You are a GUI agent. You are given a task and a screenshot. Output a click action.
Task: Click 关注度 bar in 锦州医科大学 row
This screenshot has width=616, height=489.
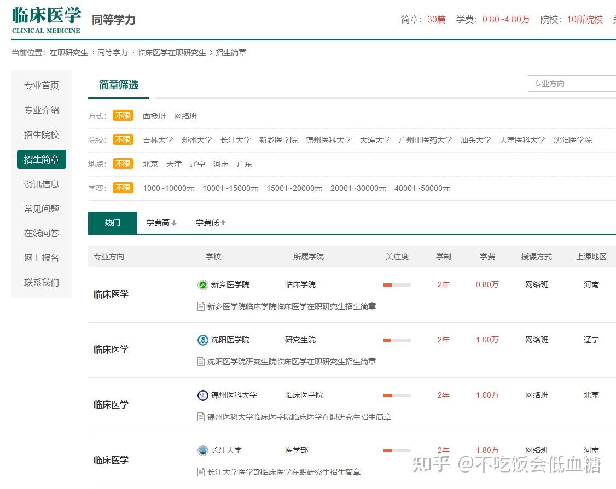point(397,395)
